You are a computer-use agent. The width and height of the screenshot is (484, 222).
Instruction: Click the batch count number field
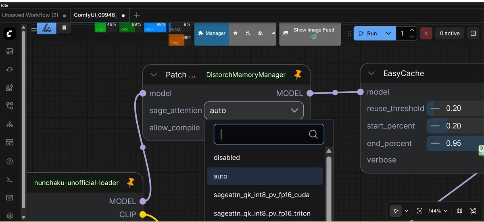(x=402, y=34)
